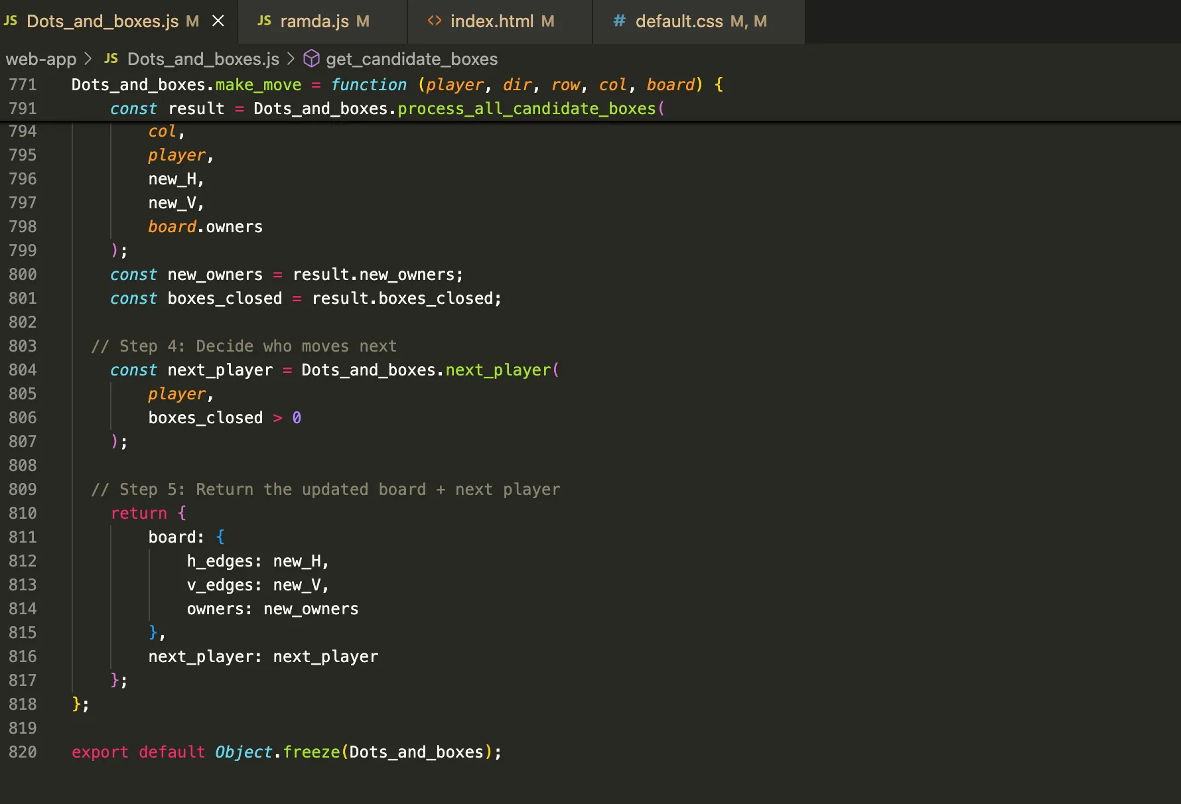
Task: Close the Dots_and_boxes.js tab
Action: 218,21
